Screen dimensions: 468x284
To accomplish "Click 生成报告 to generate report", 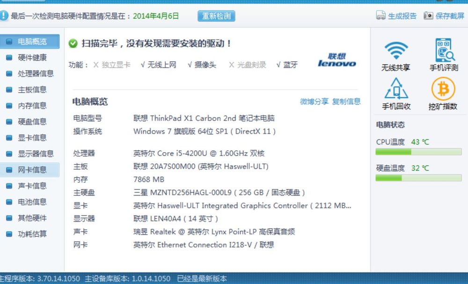I will click(x=402, y=16).
